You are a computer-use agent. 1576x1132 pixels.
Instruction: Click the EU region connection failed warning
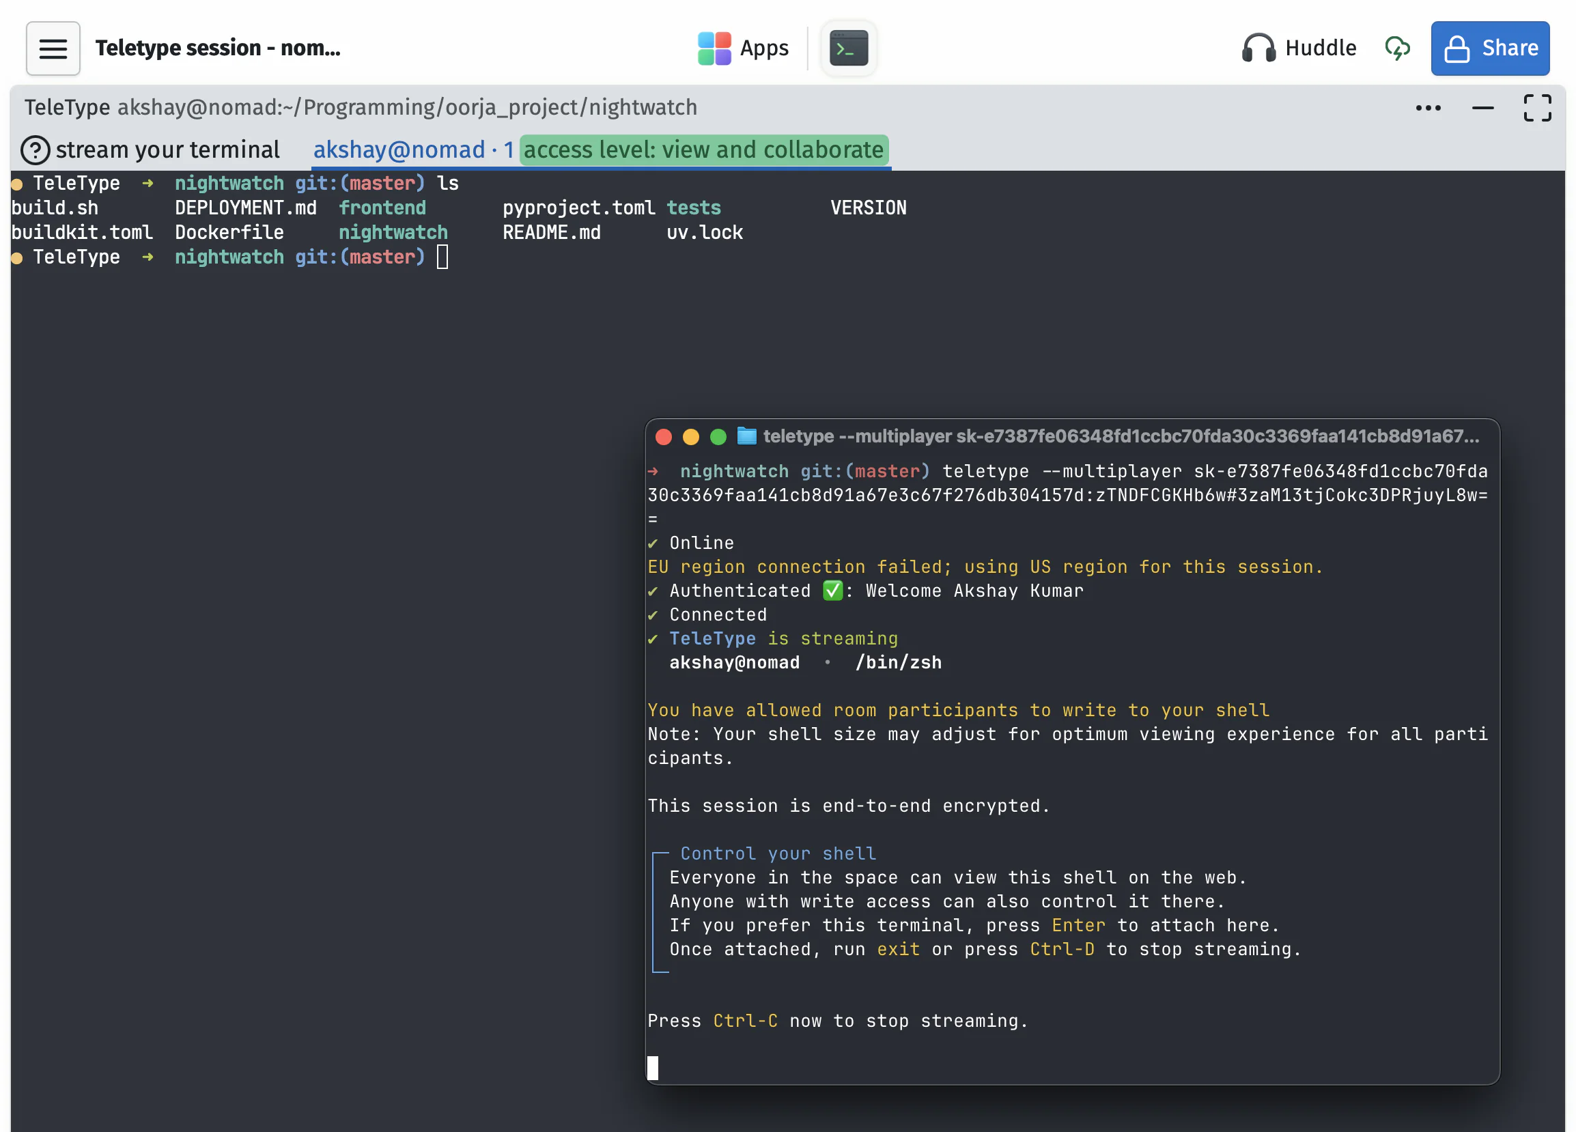[x=985, y=567]
